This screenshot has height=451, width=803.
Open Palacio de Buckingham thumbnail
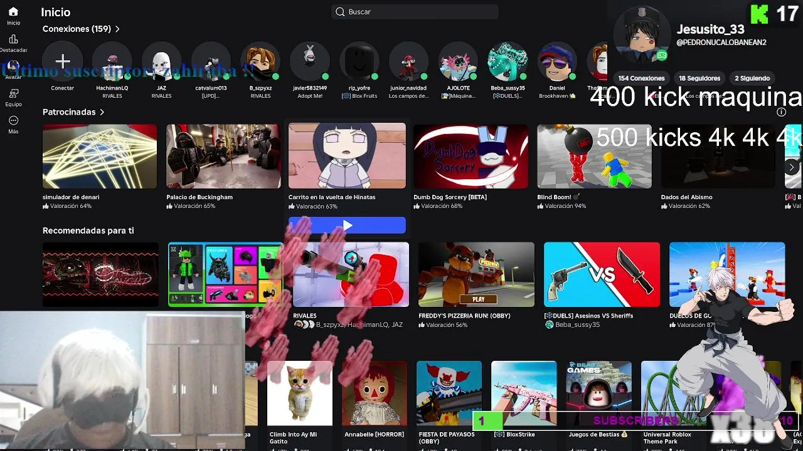[223, 156]
